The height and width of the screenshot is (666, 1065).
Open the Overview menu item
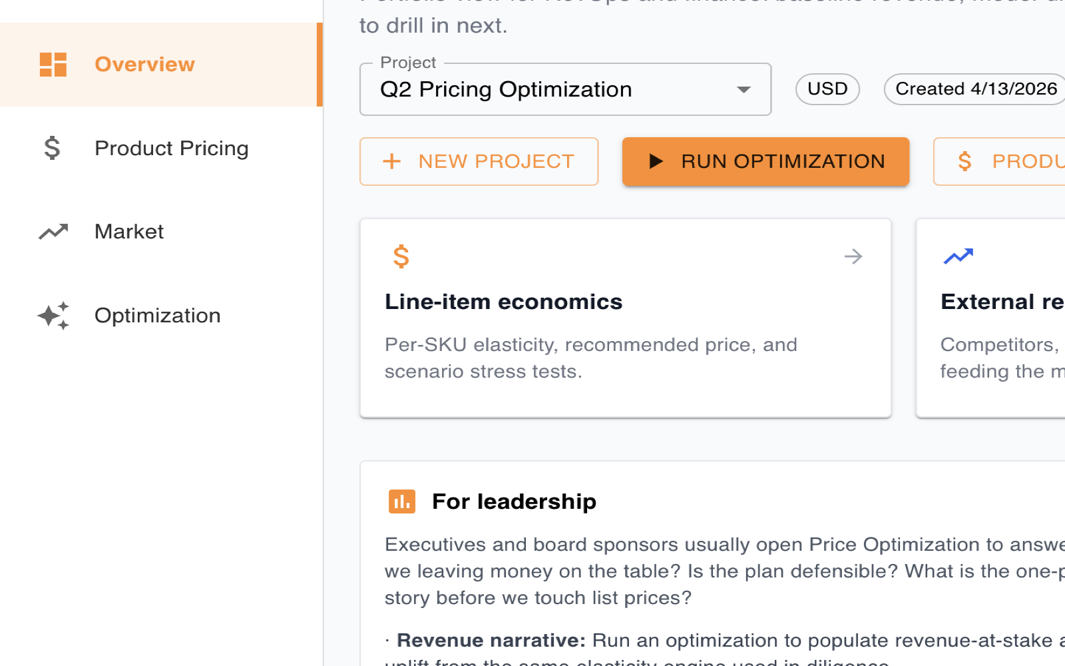pyautogui.click(x=160, y=65)
